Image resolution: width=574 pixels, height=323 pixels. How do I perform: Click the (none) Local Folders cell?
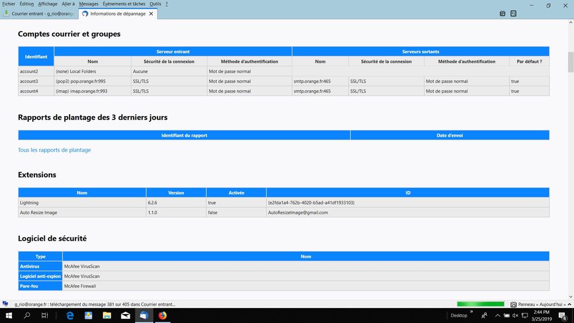pyautogui.click(x=93, y=71)
